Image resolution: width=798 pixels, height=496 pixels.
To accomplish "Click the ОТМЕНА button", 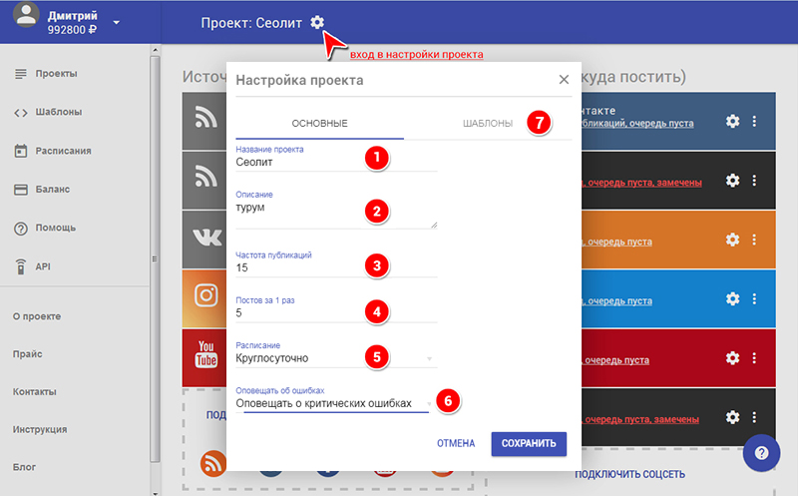I will (x=455, y=443).
